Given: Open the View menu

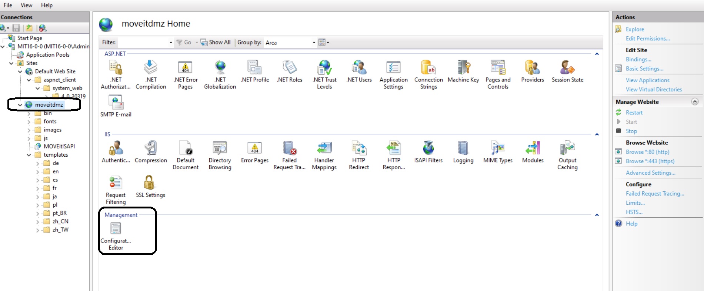Looking at the screenshot, I should click(x=26, y=5).
